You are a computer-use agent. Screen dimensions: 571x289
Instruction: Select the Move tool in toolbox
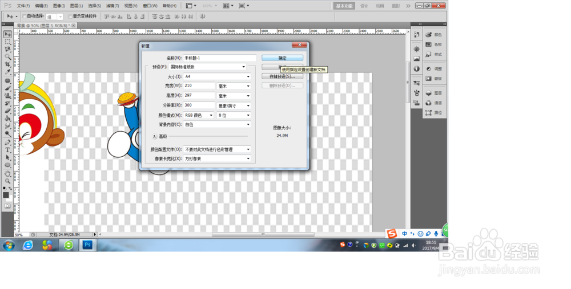(7, 34)
